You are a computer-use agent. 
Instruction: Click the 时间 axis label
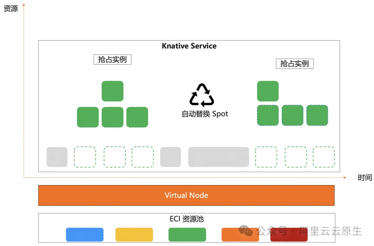coord(365,177)
